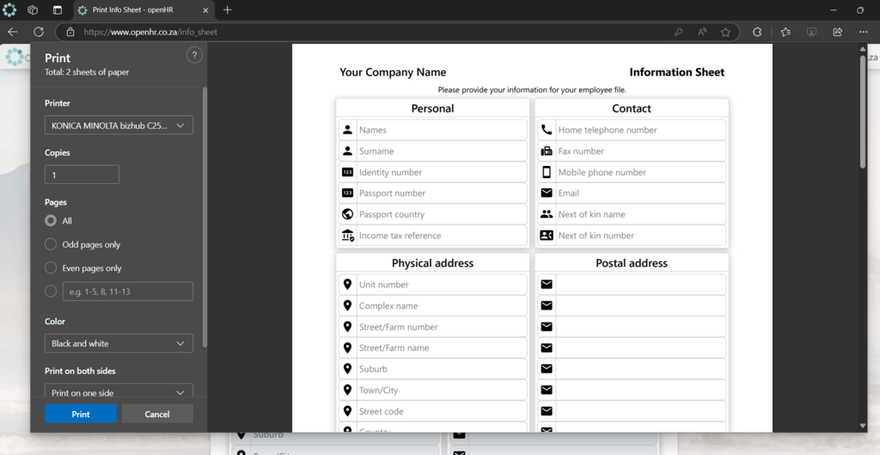
Task: Select the All pages radio button
Action: click(x=51, y=221)
